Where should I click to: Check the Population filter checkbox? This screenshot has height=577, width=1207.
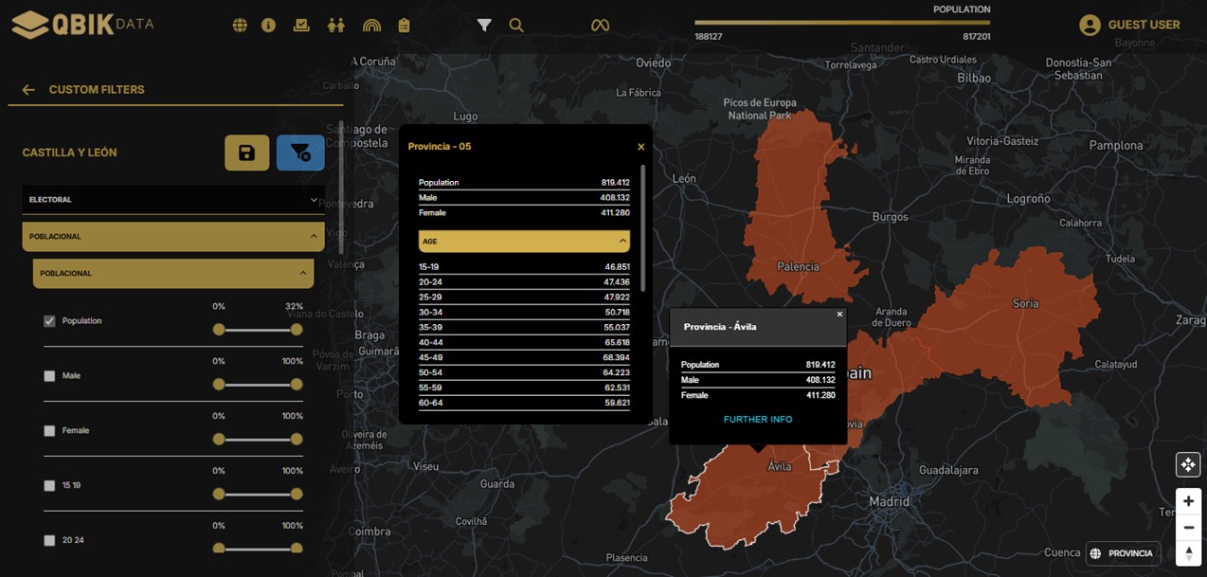[x=49, y=321]
